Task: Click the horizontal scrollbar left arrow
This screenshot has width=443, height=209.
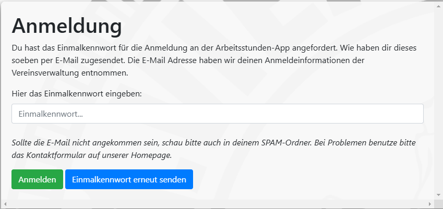Action: pyautogui.click(x=5, y=204)
